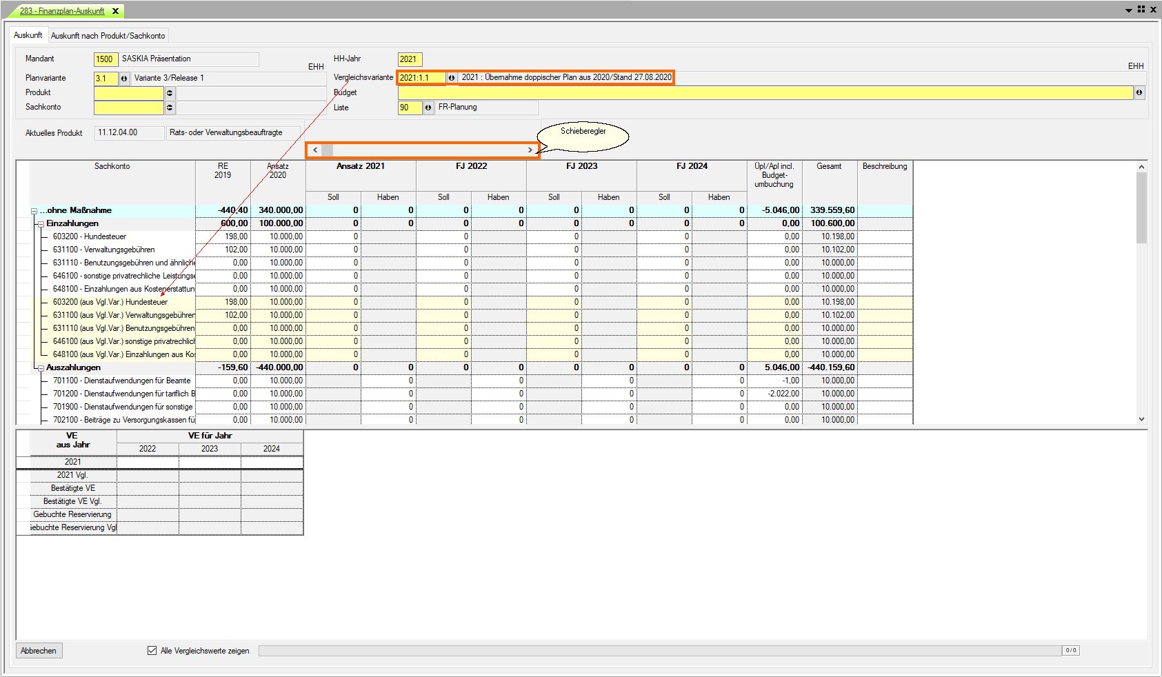Open the Liste lookup icon

428,108
